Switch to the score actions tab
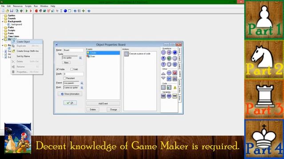 tap(180, 83)
